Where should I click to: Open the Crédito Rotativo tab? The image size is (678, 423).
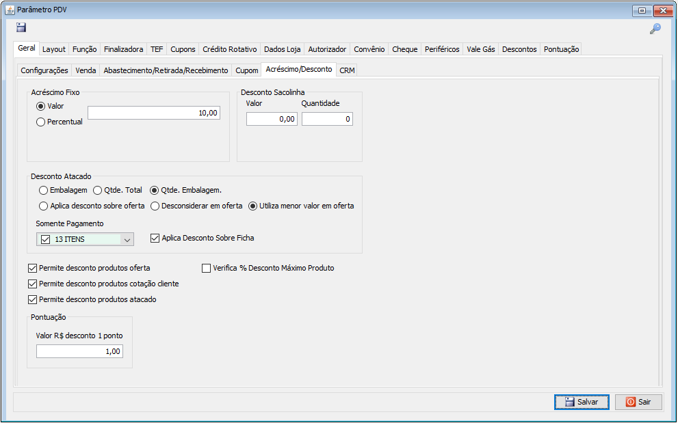[x=230, y=49]
